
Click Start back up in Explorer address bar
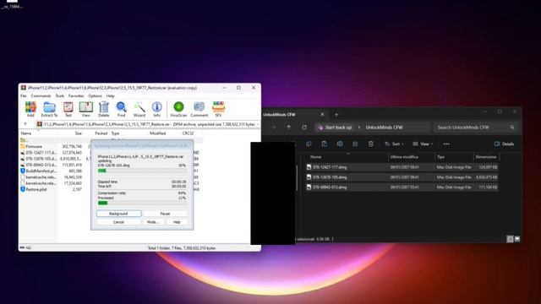[335, 128]
